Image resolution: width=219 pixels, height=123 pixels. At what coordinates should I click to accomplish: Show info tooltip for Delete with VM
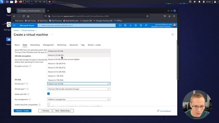tap(28, 94)
